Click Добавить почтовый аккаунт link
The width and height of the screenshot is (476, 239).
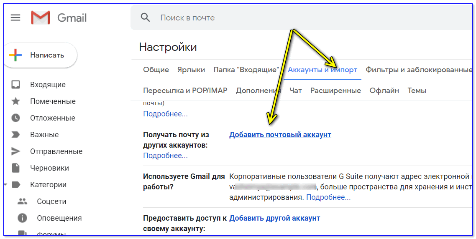(x=280, y=135)
